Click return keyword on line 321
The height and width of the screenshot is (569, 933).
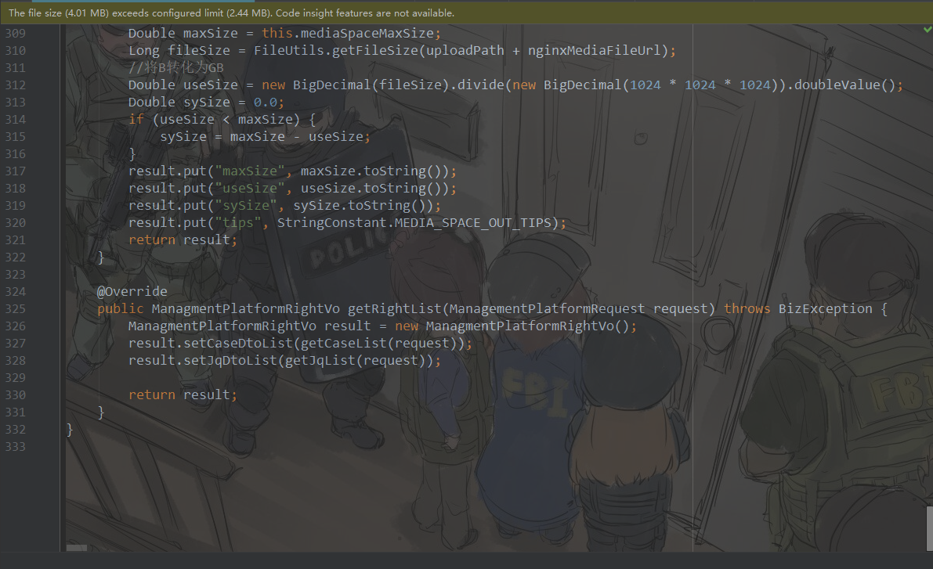(x=152, y=240)
